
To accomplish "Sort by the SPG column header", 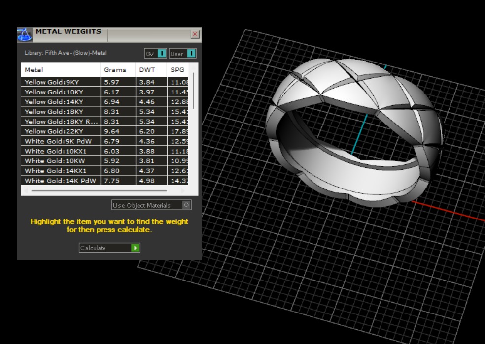I will 178,70.
